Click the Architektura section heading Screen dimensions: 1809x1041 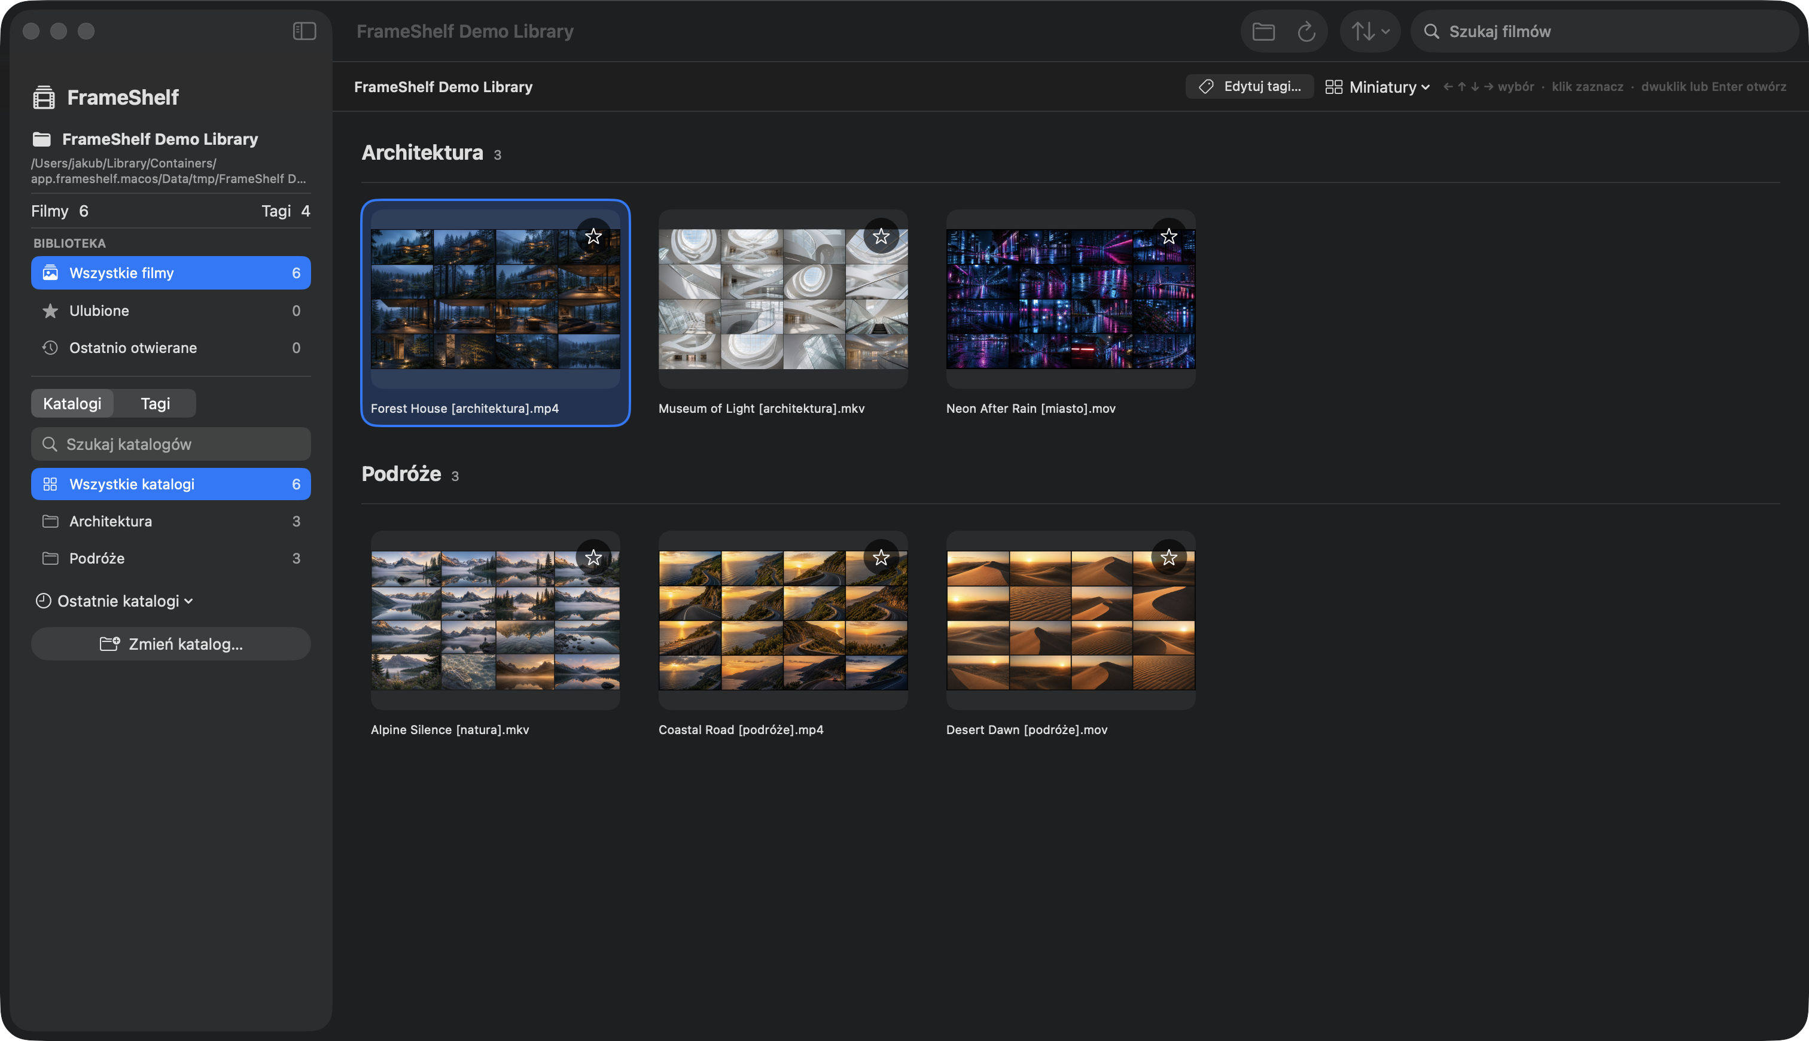click(x=422, y=153)
